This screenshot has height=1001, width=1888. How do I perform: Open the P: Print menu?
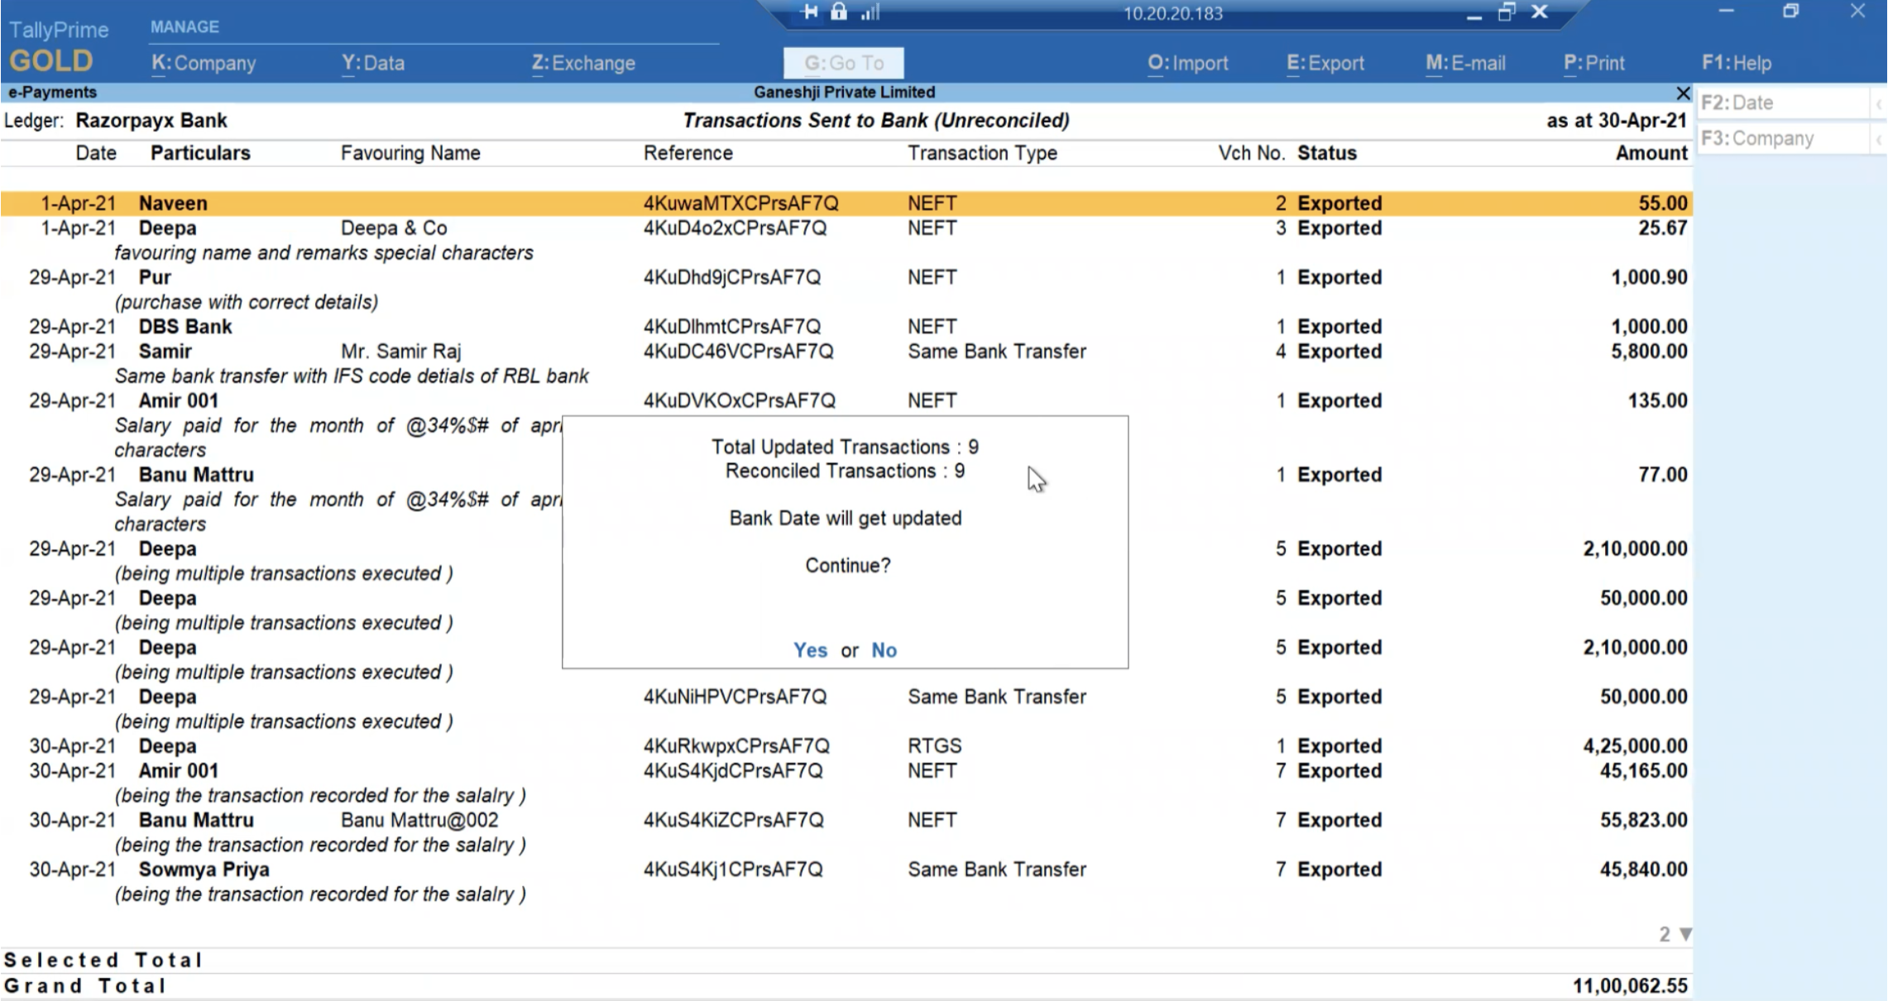point(1593,63)
